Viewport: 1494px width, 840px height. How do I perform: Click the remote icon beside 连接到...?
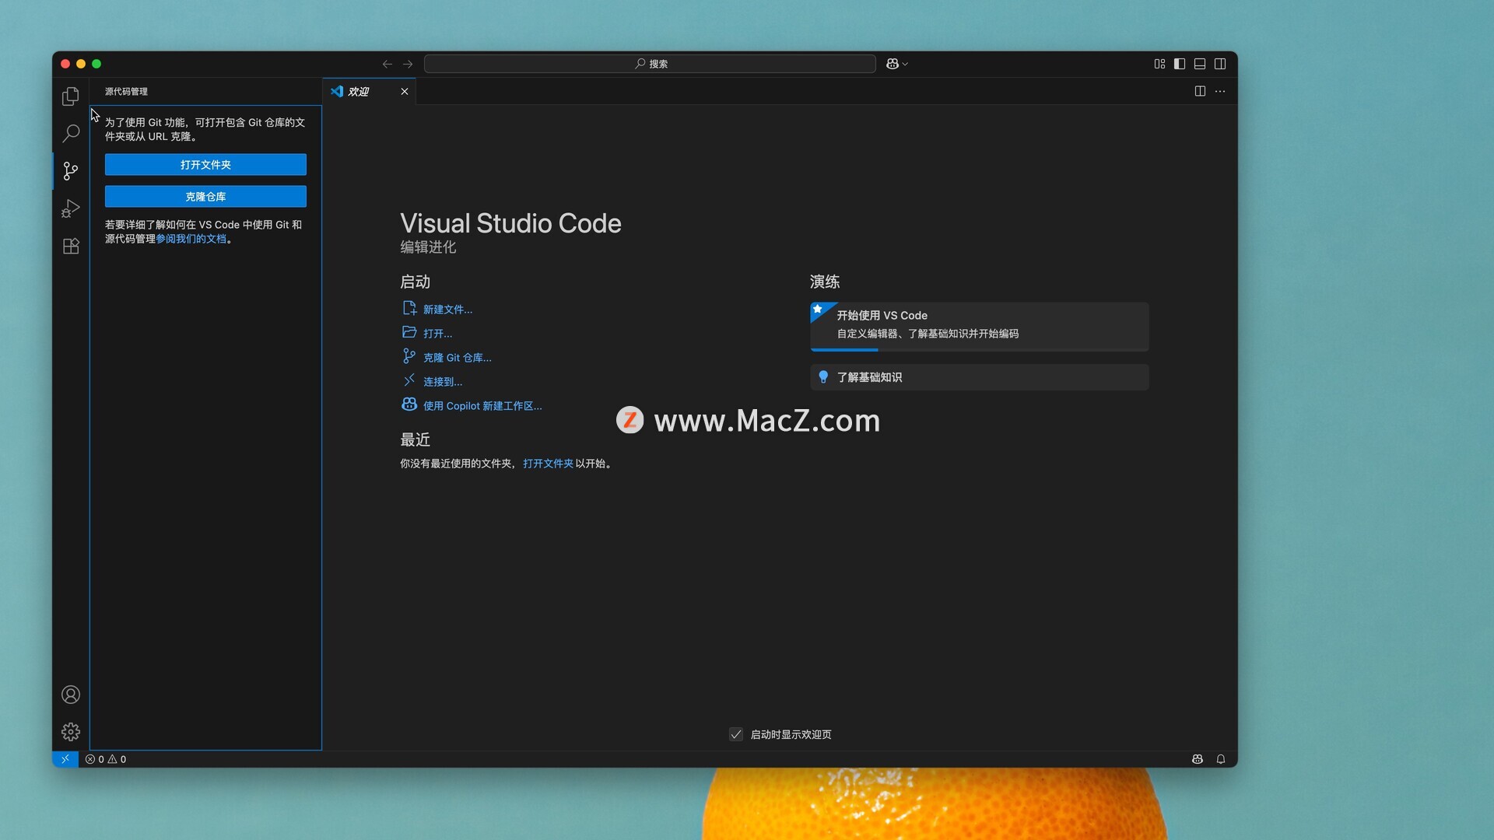coord(409,380)
